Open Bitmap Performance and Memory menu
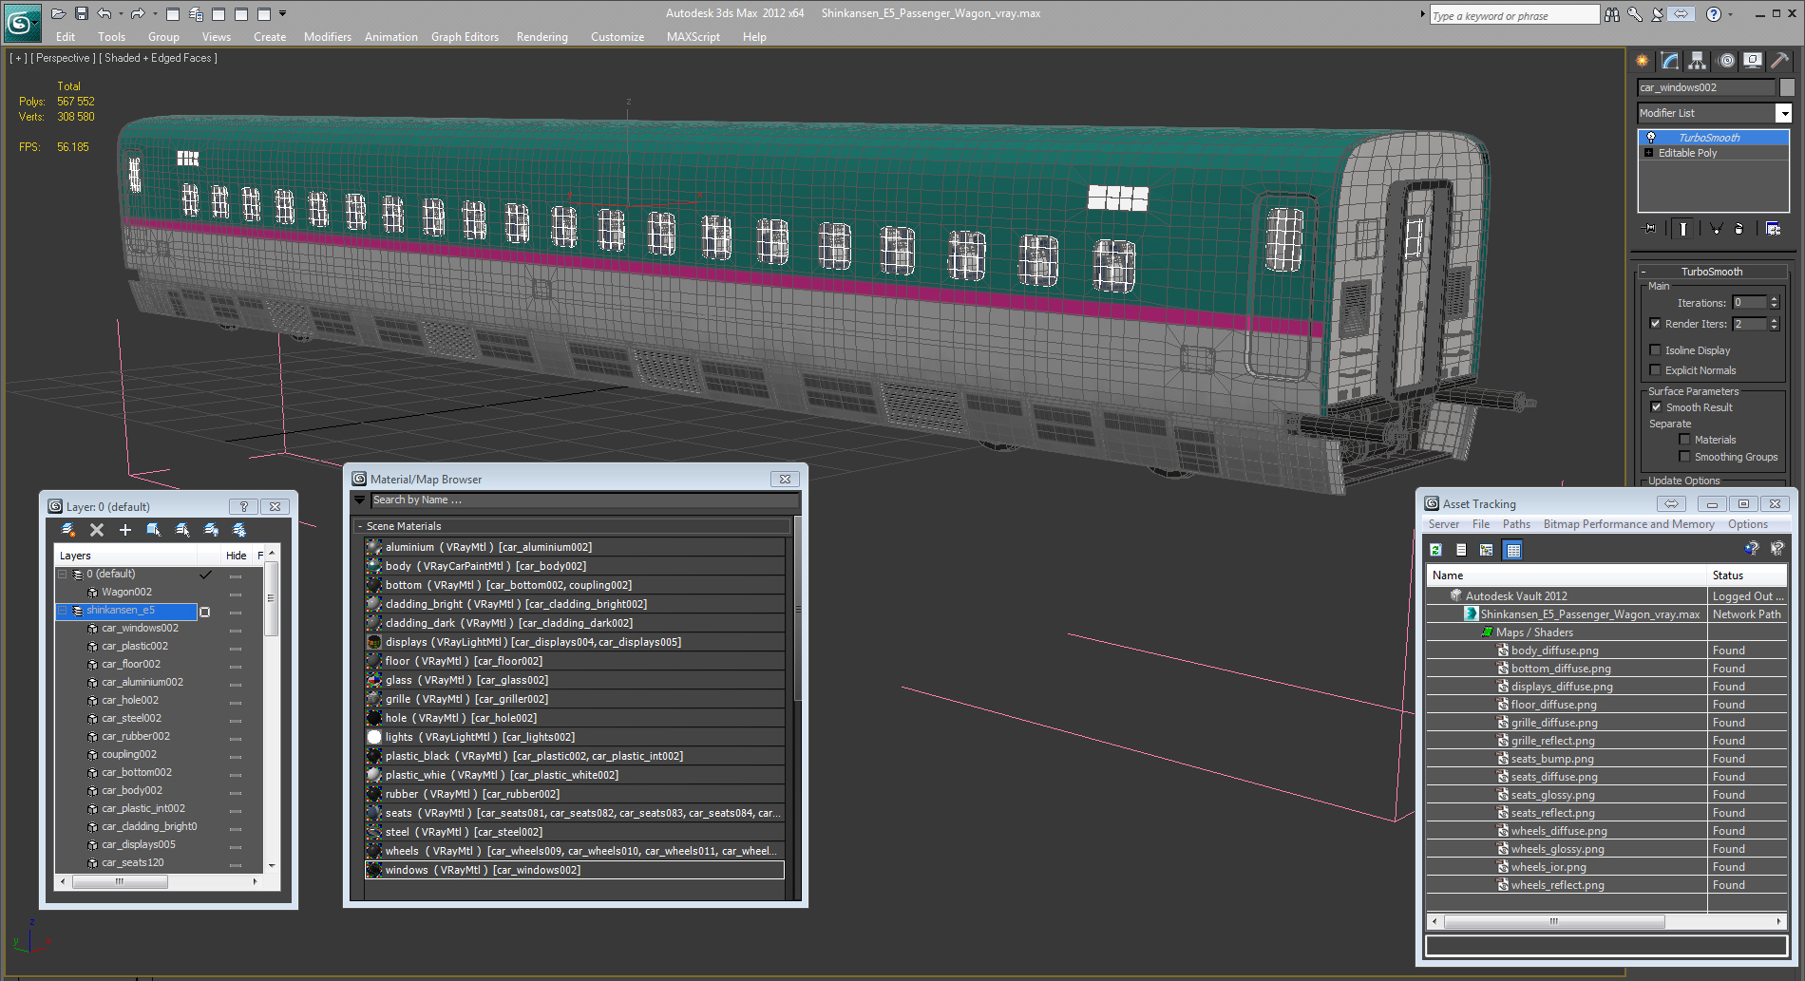Screen dimensions: 1805x981 [1628, 524]
